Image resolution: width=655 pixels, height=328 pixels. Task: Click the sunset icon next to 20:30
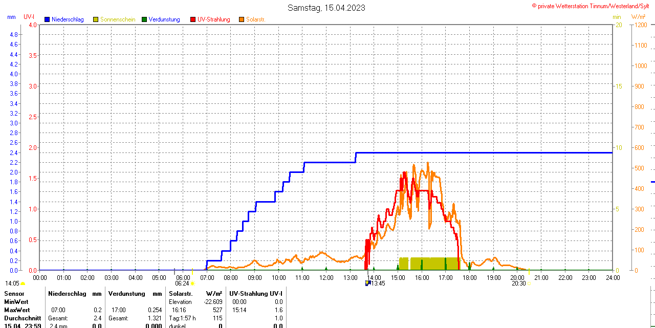pos(529,283)
